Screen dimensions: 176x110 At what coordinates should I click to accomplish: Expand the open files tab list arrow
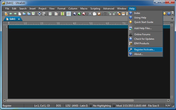[172, 19]
